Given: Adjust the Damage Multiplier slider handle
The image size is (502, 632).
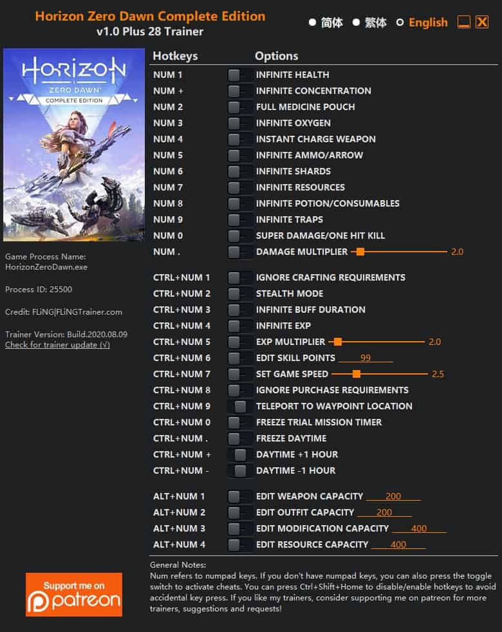Looking at the screenshot, I should pyautogui.click(x=360, y=252).
